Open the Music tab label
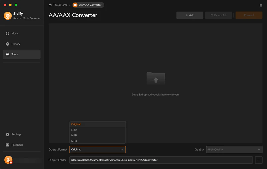 [x=15, y=33]
